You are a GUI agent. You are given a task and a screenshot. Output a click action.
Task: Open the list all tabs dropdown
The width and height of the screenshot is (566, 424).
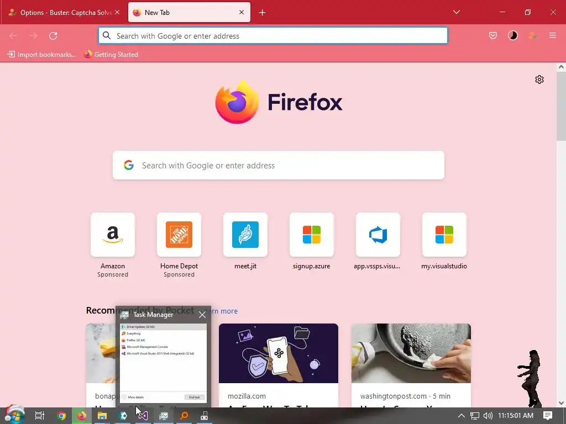click(x=456, y=12)
